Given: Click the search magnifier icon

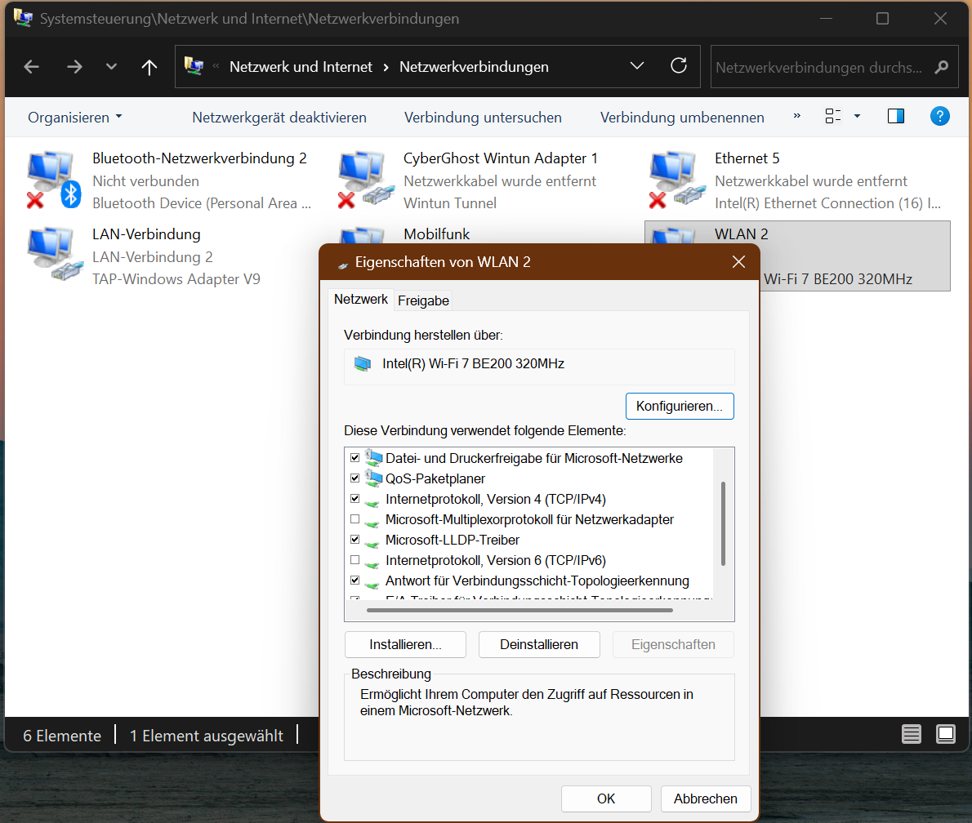Looking at the screenshot, I should click(x=942, y=67).
